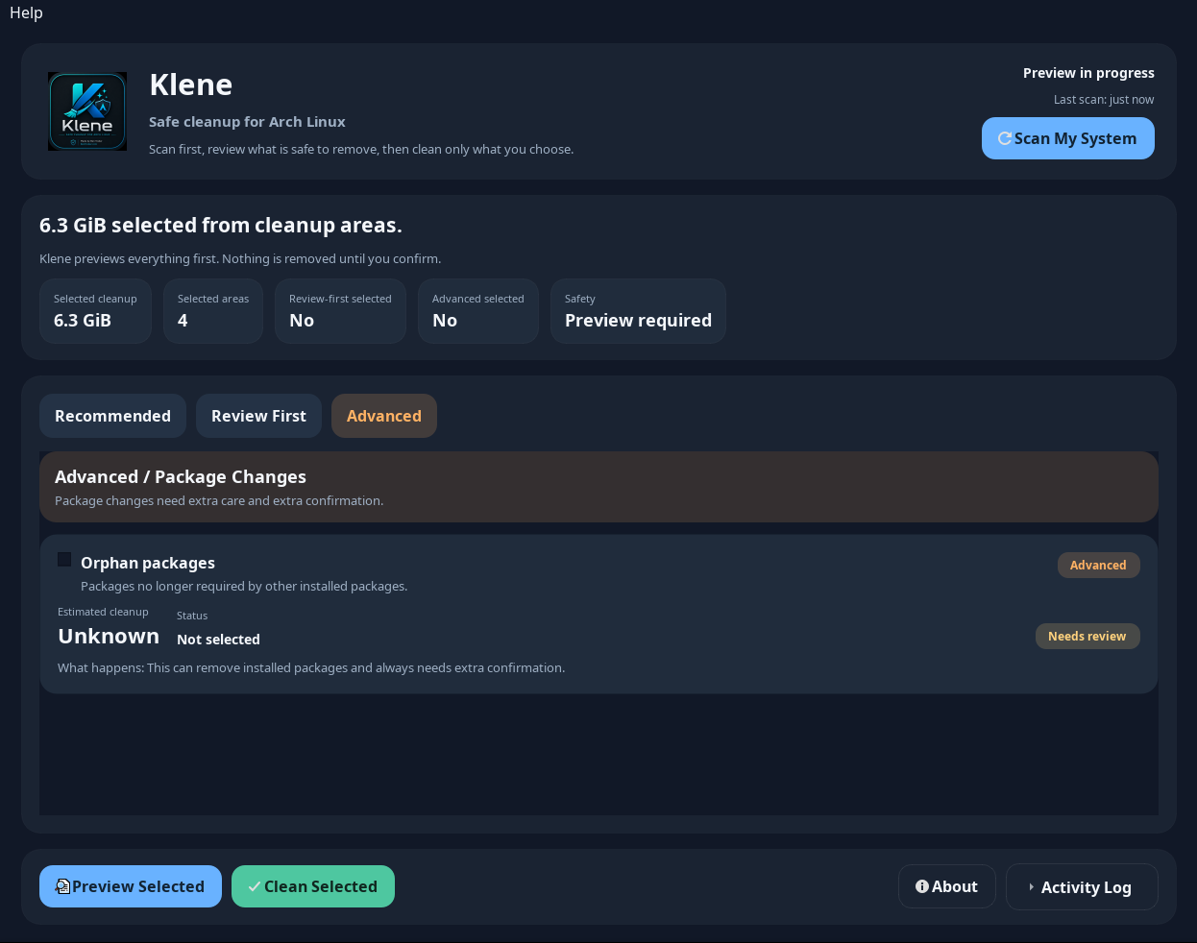
Task: Click the checkmark icon in Clean Selected
Action: [x=255, y=886]
